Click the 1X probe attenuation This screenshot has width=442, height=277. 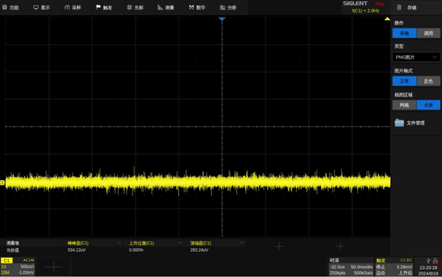point(4,267)
